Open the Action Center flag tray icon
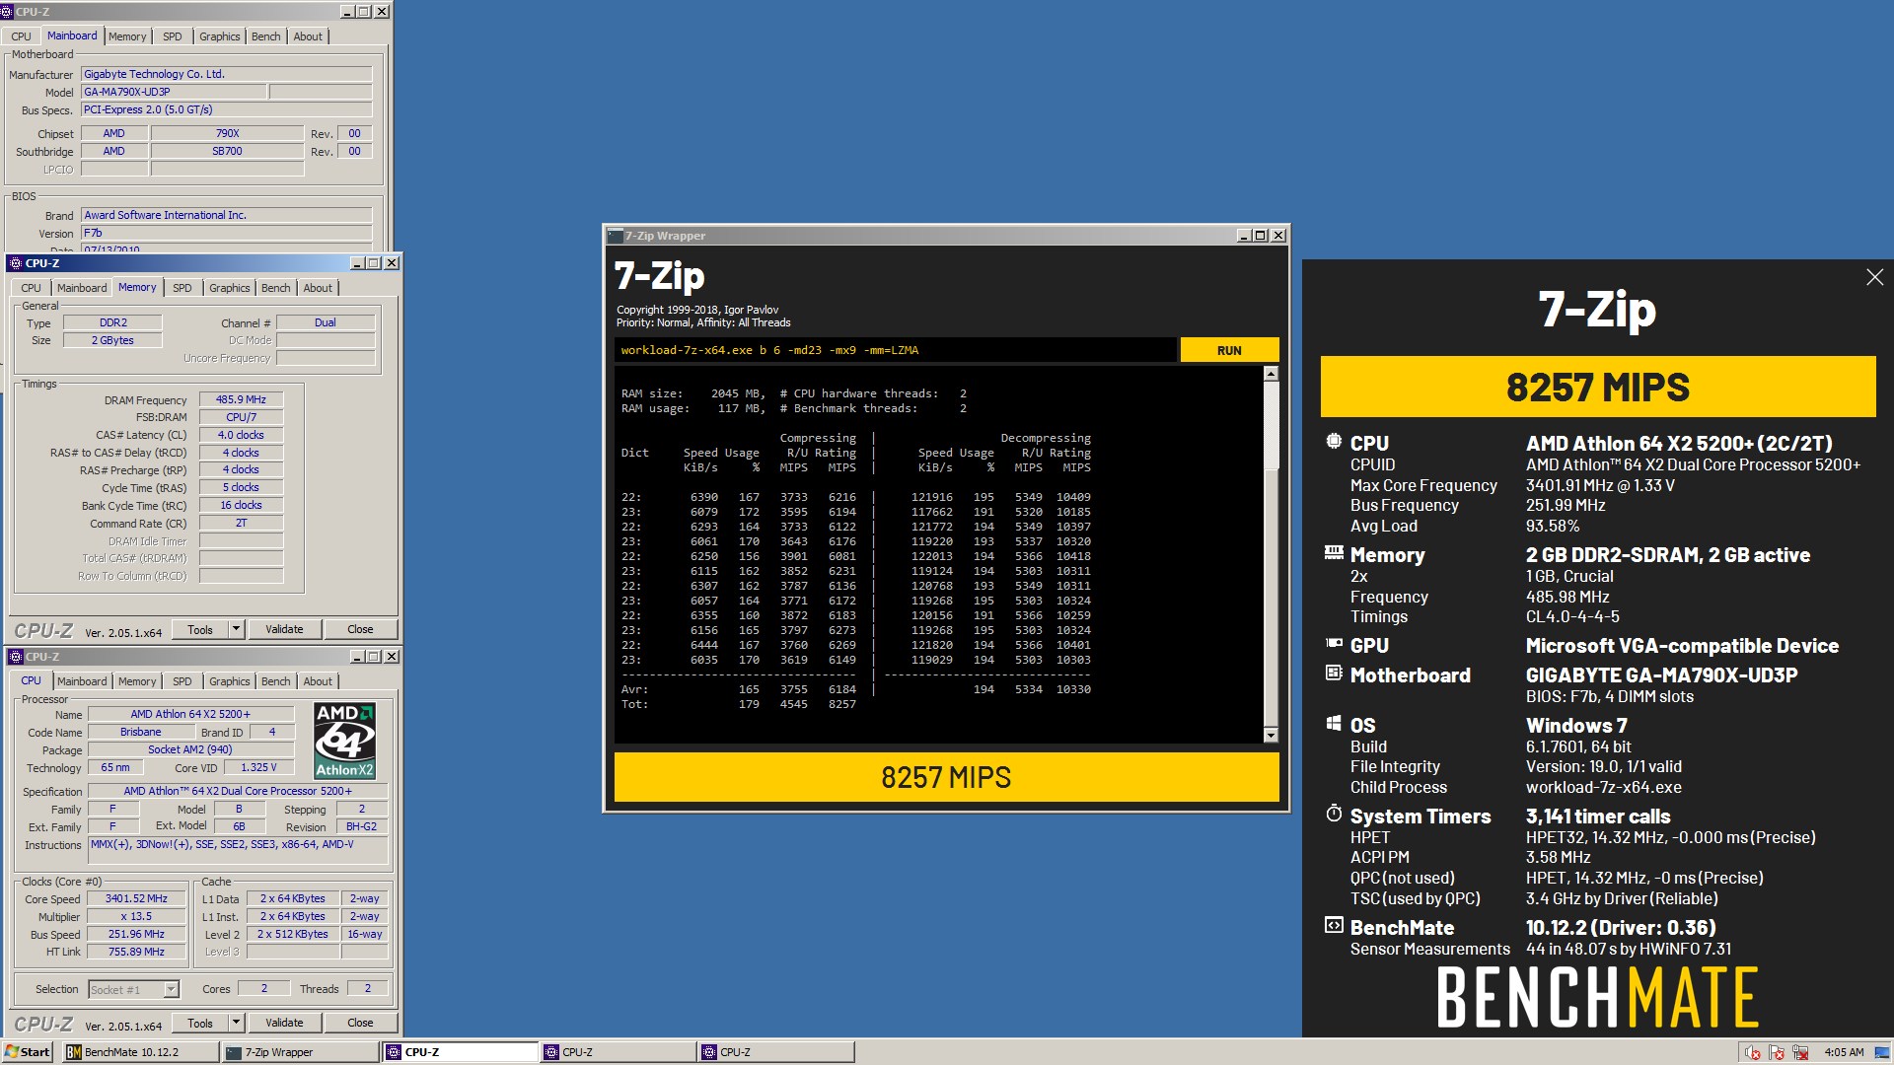Image resolution: width=1894 pixels, height=1065 pixels. [x=1777, y=1052]
